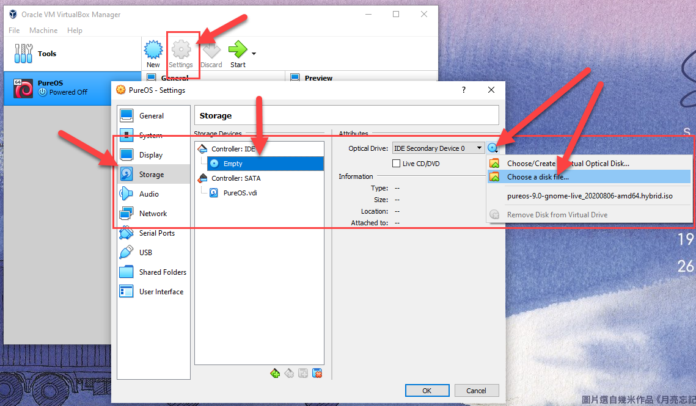Maximize the VirtualBox Manager window

click(396, 14)
